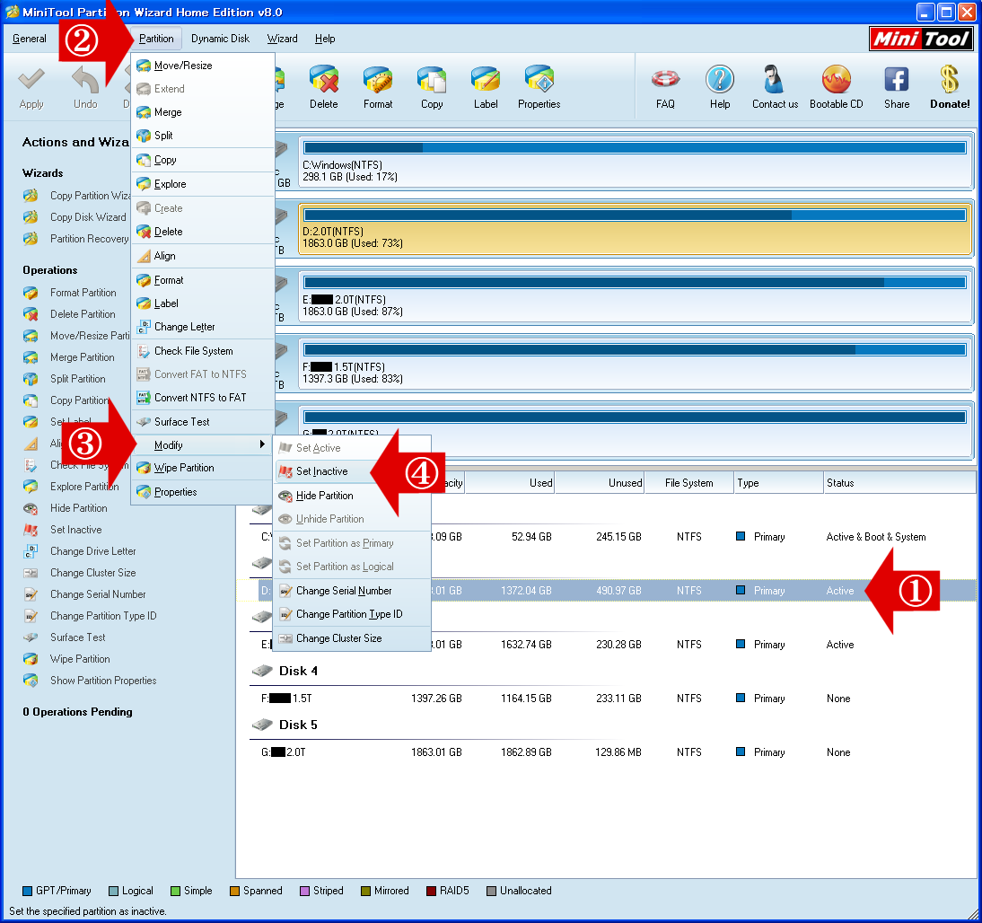The width and height of the screenshot is (982, 923).
Task: Click the Delete partition toolbar icon
Action: [x=324, y=80]
